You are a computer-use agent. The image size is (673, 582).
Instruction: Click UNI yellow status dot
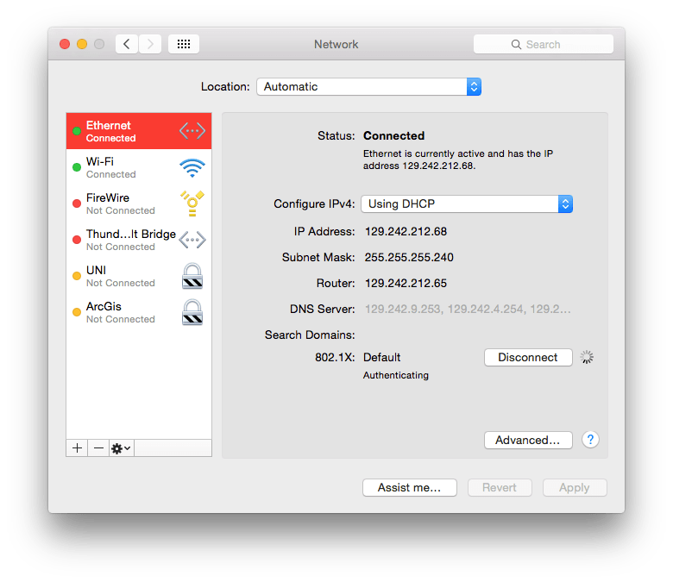[77, 276]
